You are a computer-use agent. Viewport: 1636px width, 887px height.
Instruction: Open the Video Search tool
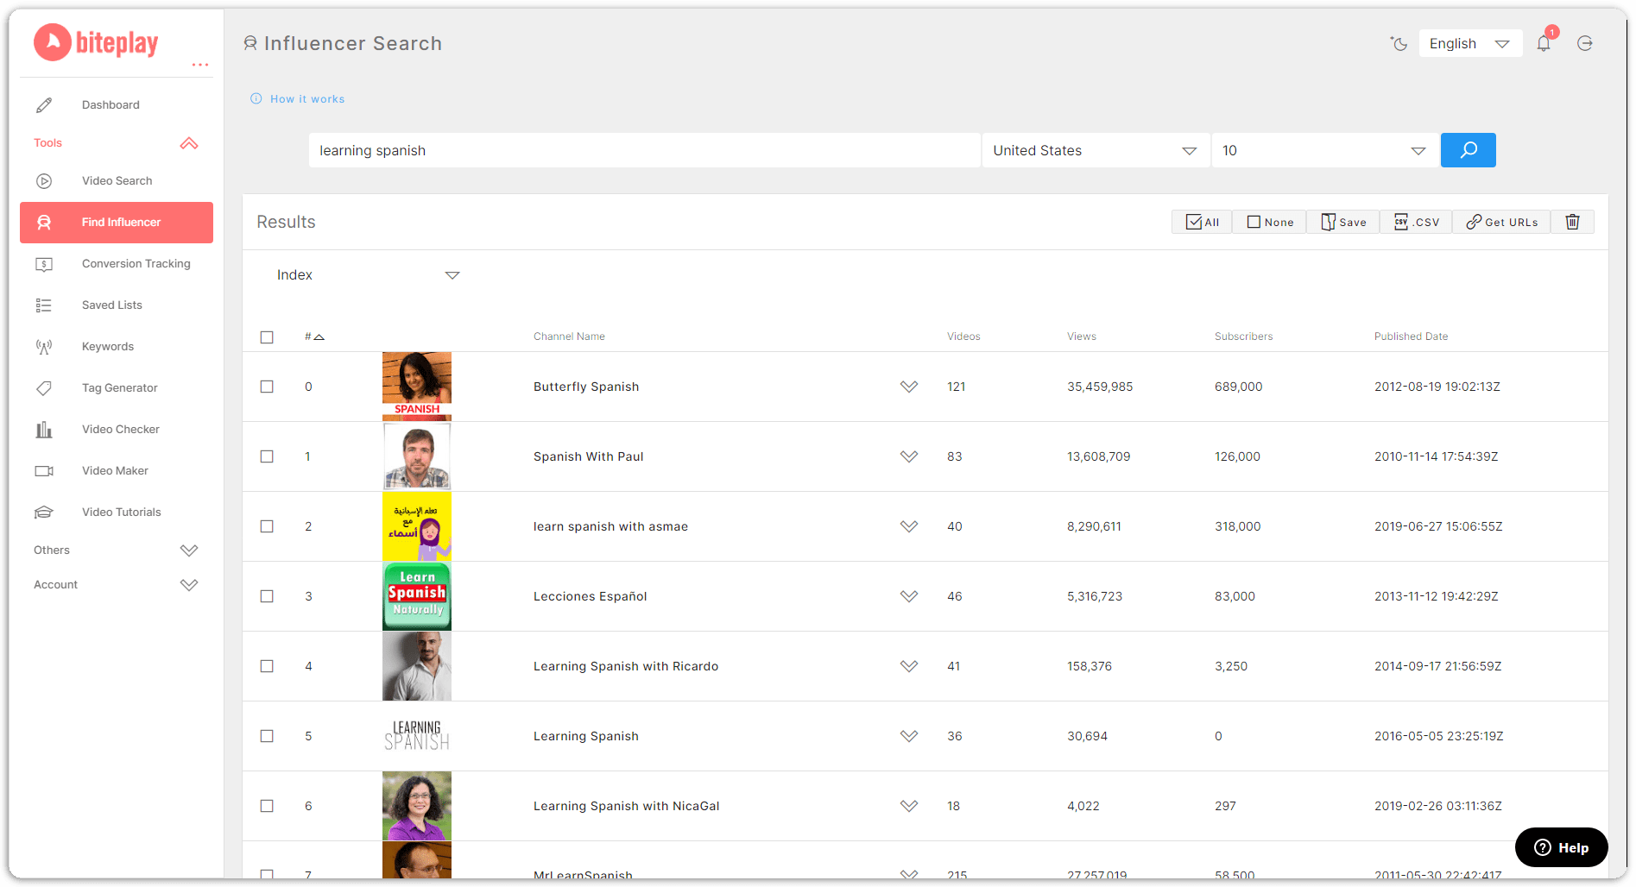117,180
